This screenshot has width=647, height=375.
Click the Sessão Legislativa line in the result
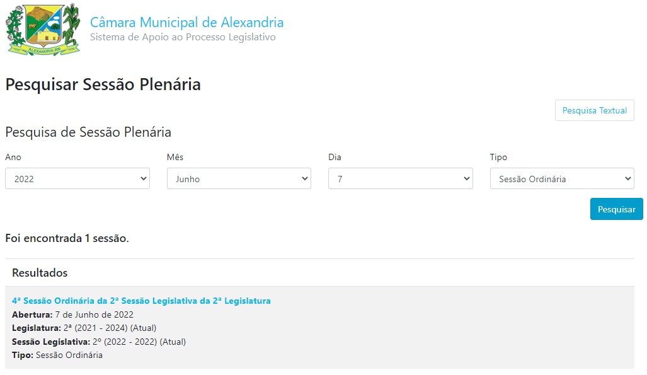(x=99, y=342)
